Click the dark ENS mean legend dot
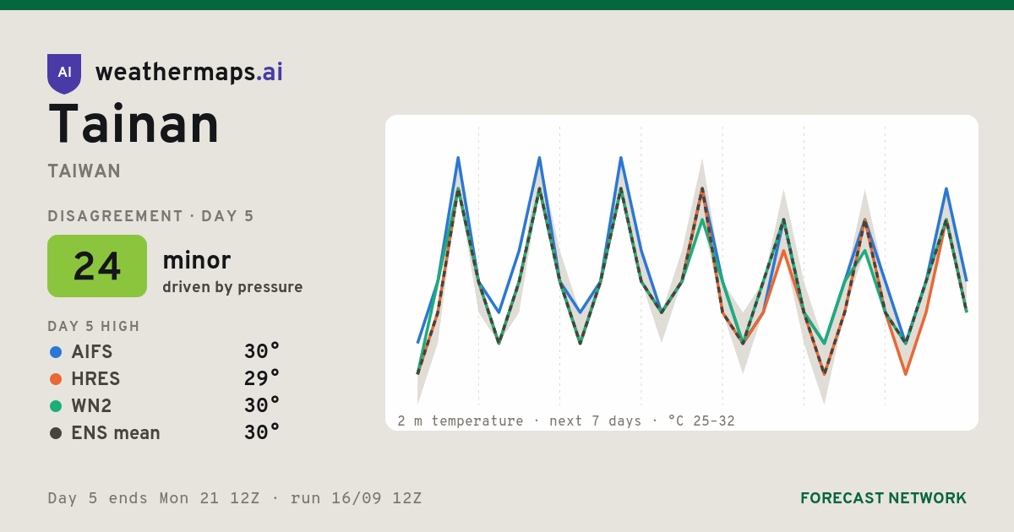1014x532 pixels. (56, 433)
